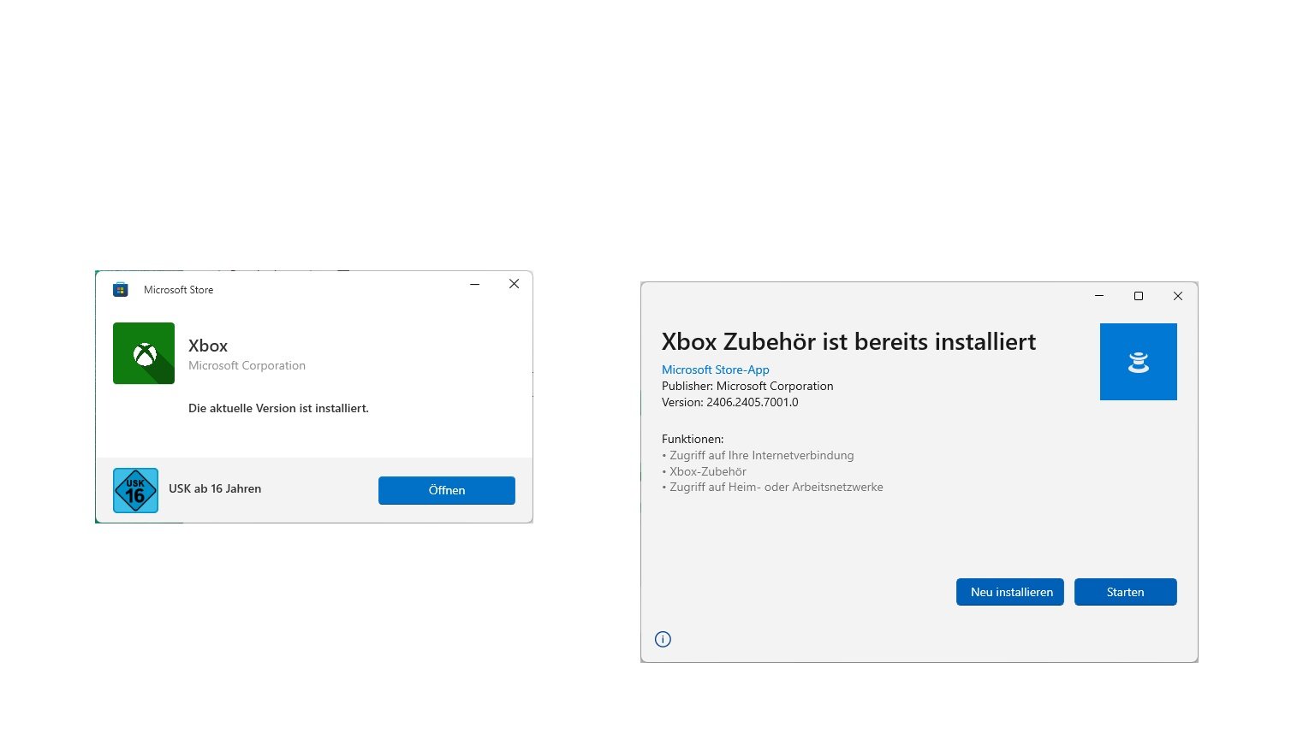Click the USK 16 age rating badge
This screenshot has width=1315, height=739.
[x=136, y=490]
